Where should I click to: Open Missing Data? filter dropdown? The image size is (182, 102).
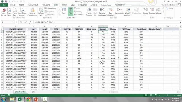(x=162, y=29)
